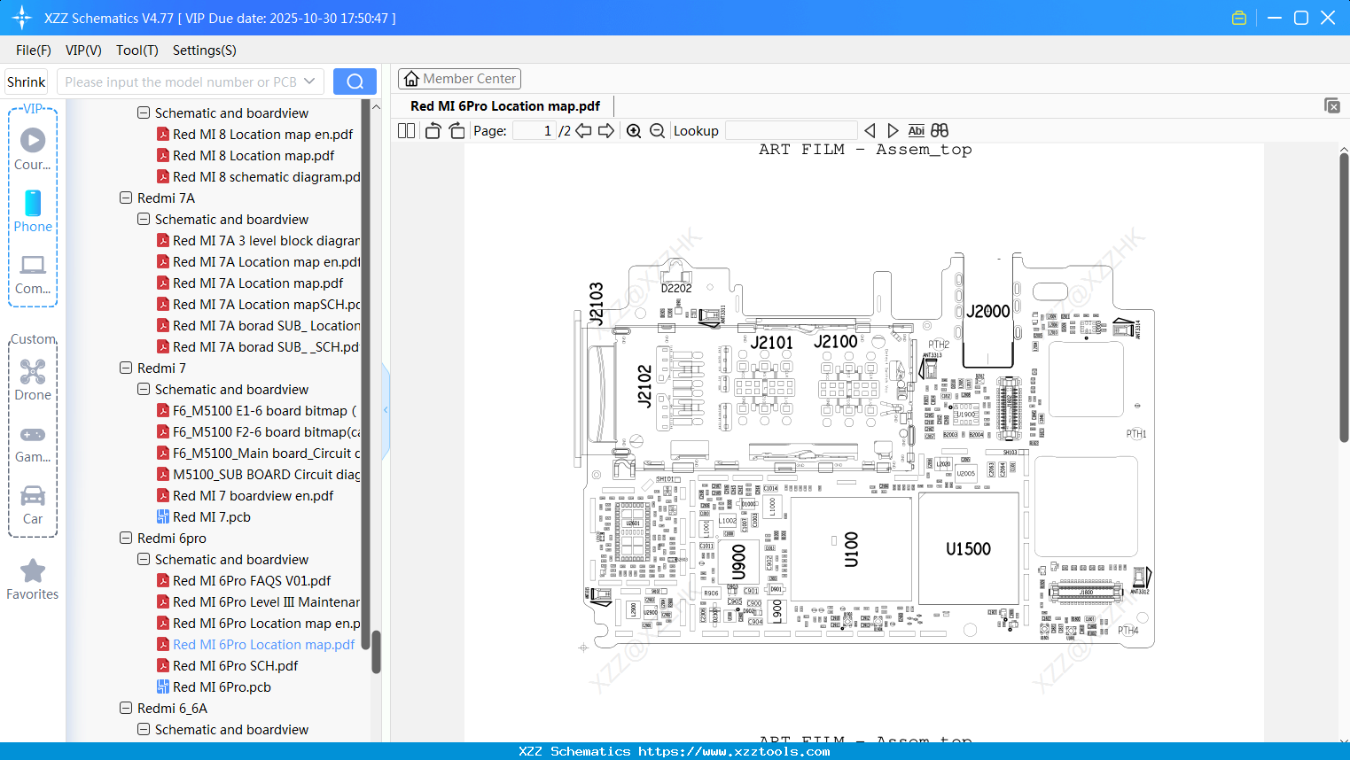Image resolution: width=1350 pixels, height=760 pixels.
Task: Click Shrink to collapse the sidebar
Action: click(25, 81)
